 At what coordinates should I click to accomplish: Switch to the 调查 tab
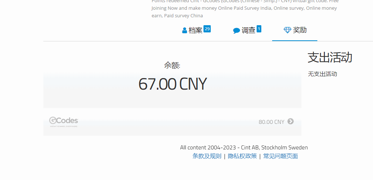click(x=248, y=31)
